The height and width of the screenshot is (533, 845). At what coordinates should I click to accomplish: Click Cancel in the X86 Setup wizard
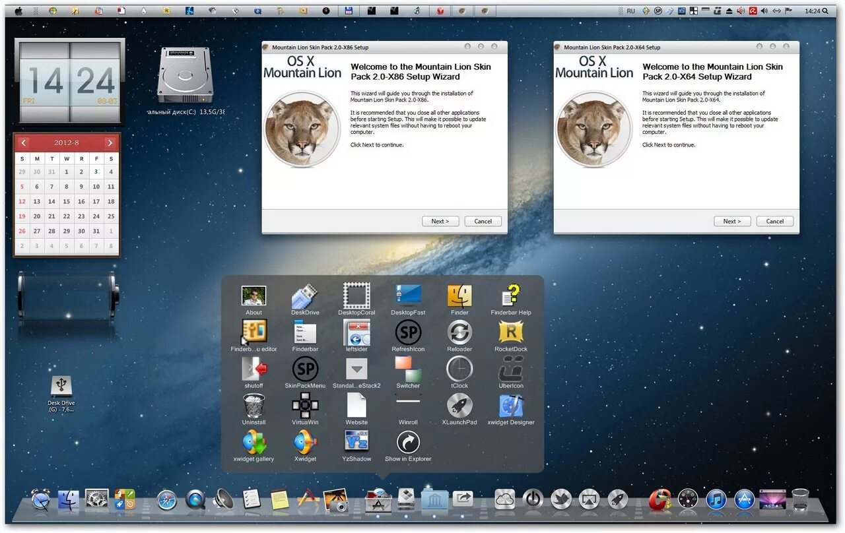483,221
